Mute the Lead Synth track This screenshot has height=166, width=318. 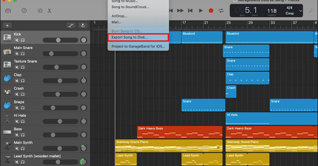coord(17,162)
